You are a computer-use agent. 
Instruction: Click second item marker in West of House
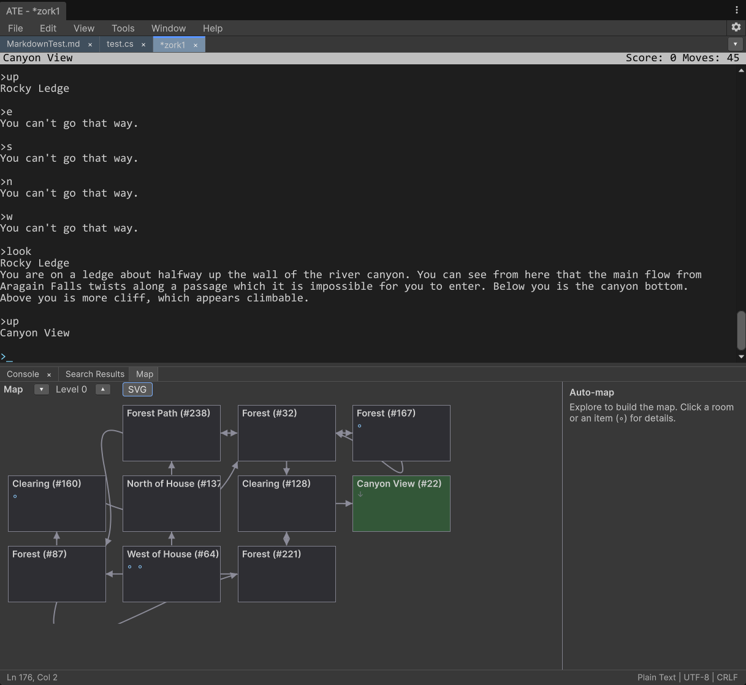click(x=140, y=567)
